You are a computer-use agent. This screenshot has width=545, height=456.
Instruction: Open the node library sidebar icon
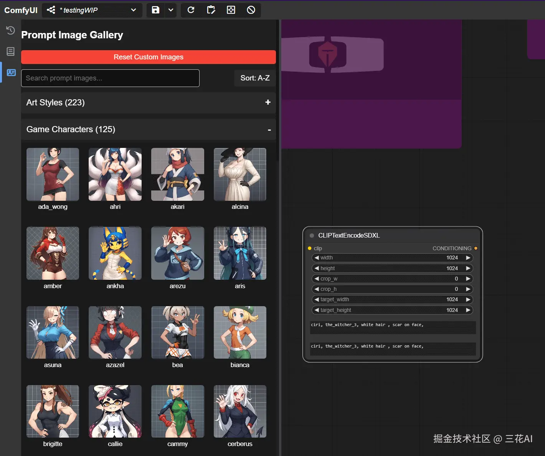tap(10, 51)
